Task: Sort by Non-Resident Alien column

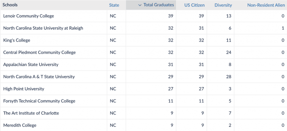Action: click(266, 5)
